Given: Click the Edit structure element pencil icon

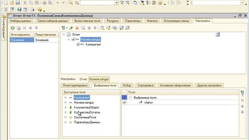Looking at the screenshot, I should pyautogui.click(x=71, y=28).
